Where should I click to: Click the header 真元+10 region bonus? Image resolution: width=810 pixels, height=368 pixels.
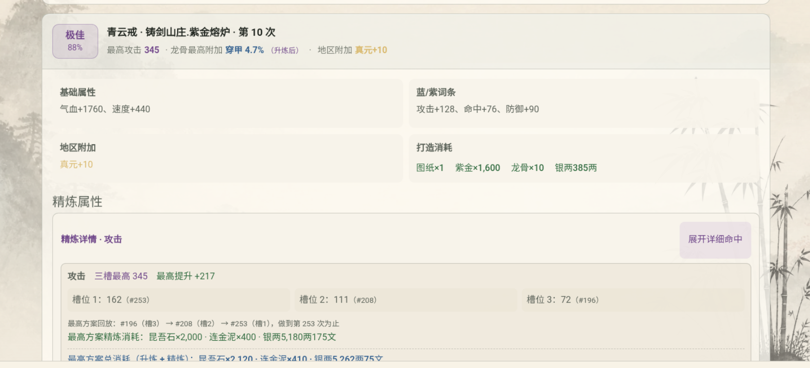coord(371,50)
